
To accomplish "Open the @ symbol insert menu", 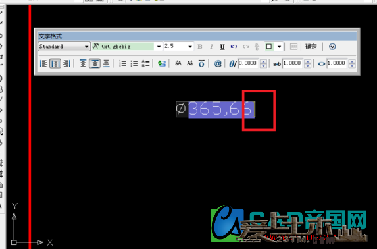I will click(x=218, y=64).
